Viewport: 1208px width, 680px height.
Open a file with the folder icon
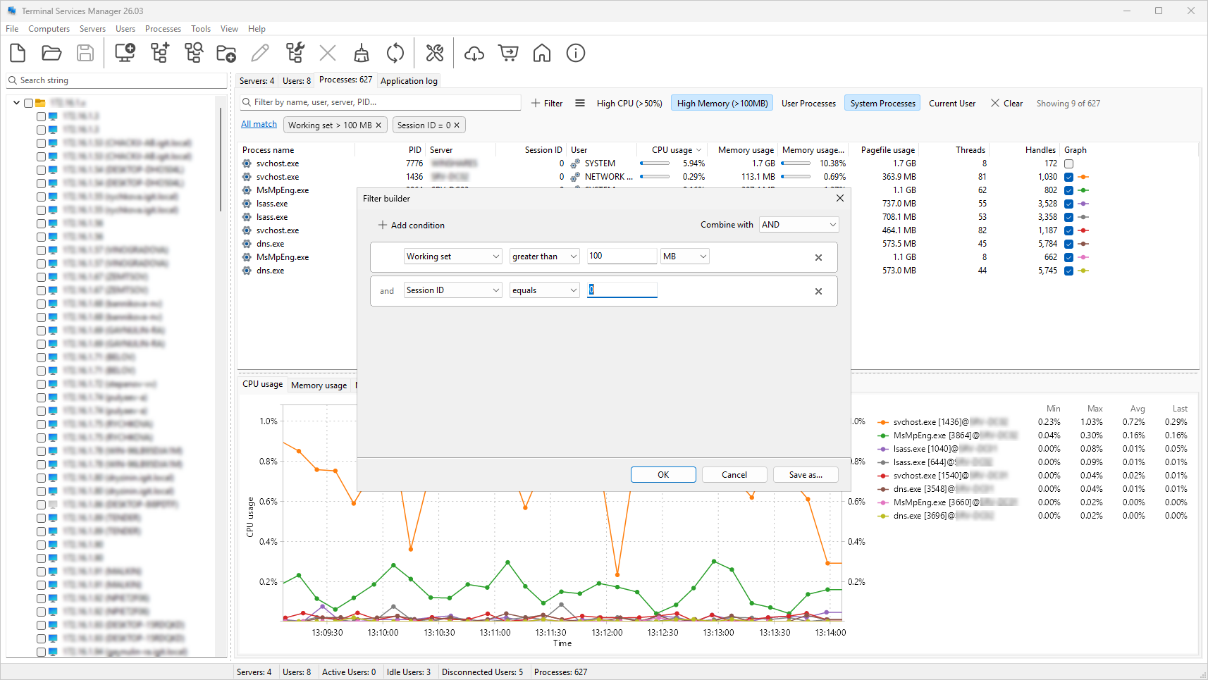pos(51,53)
